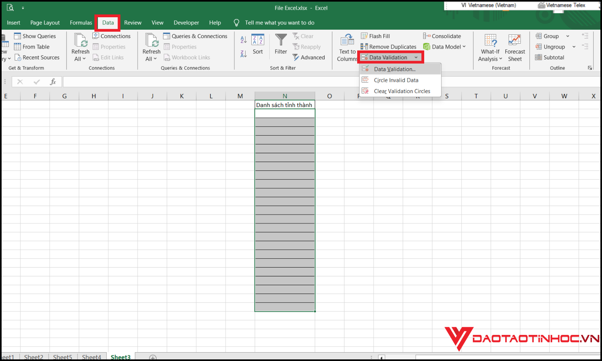Sort column A to Z ascending
Viewport: 602px width, 361px height.
point(243,39)
